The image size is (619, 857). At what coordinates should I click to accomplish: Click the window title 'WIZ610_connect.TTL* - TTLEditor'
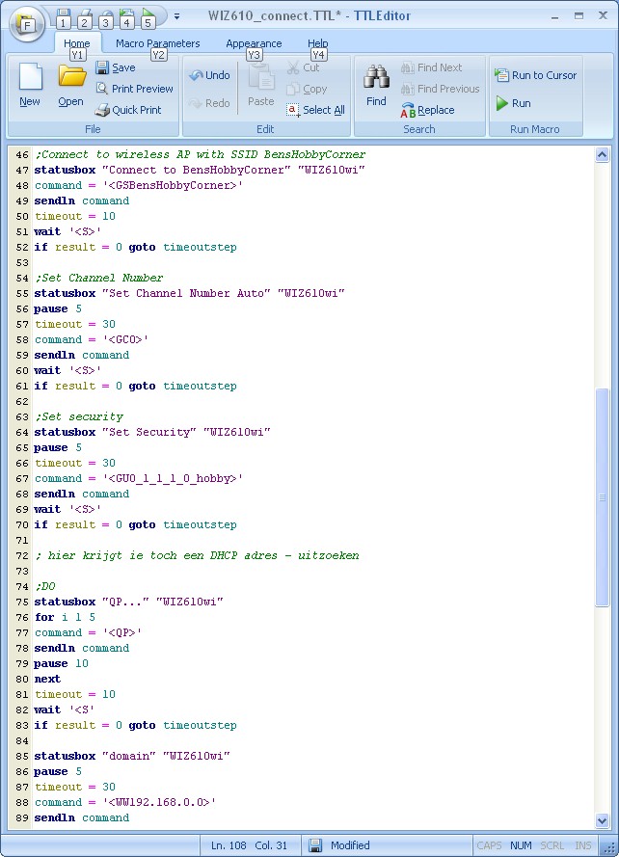[309, 15]
